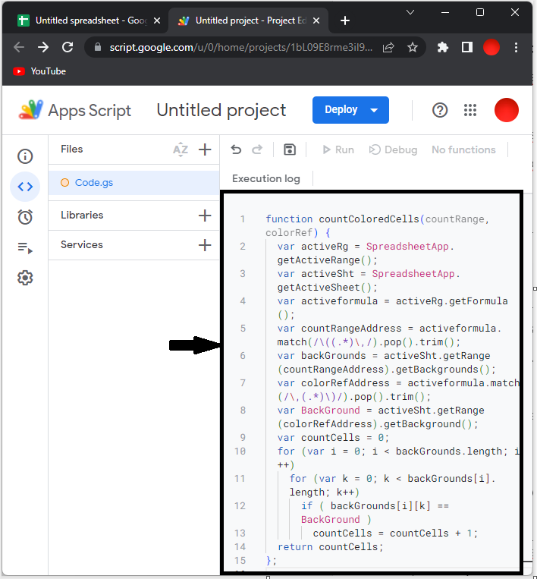Click the address bar URL field
The width and height of the screenshot is (537, 579).
[241, 47]
